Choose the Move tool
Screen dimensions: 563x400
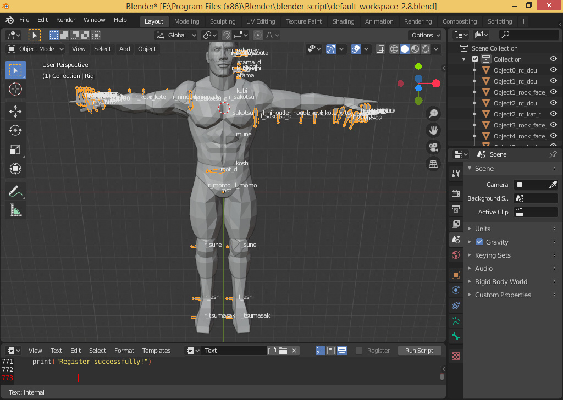(15, 112)
